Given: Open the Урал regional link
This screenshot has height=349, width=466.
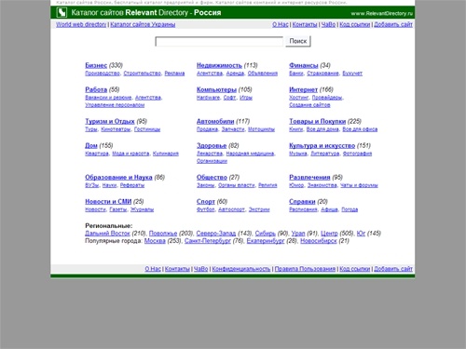Looking at the screenshot, I should coord(298,234).
